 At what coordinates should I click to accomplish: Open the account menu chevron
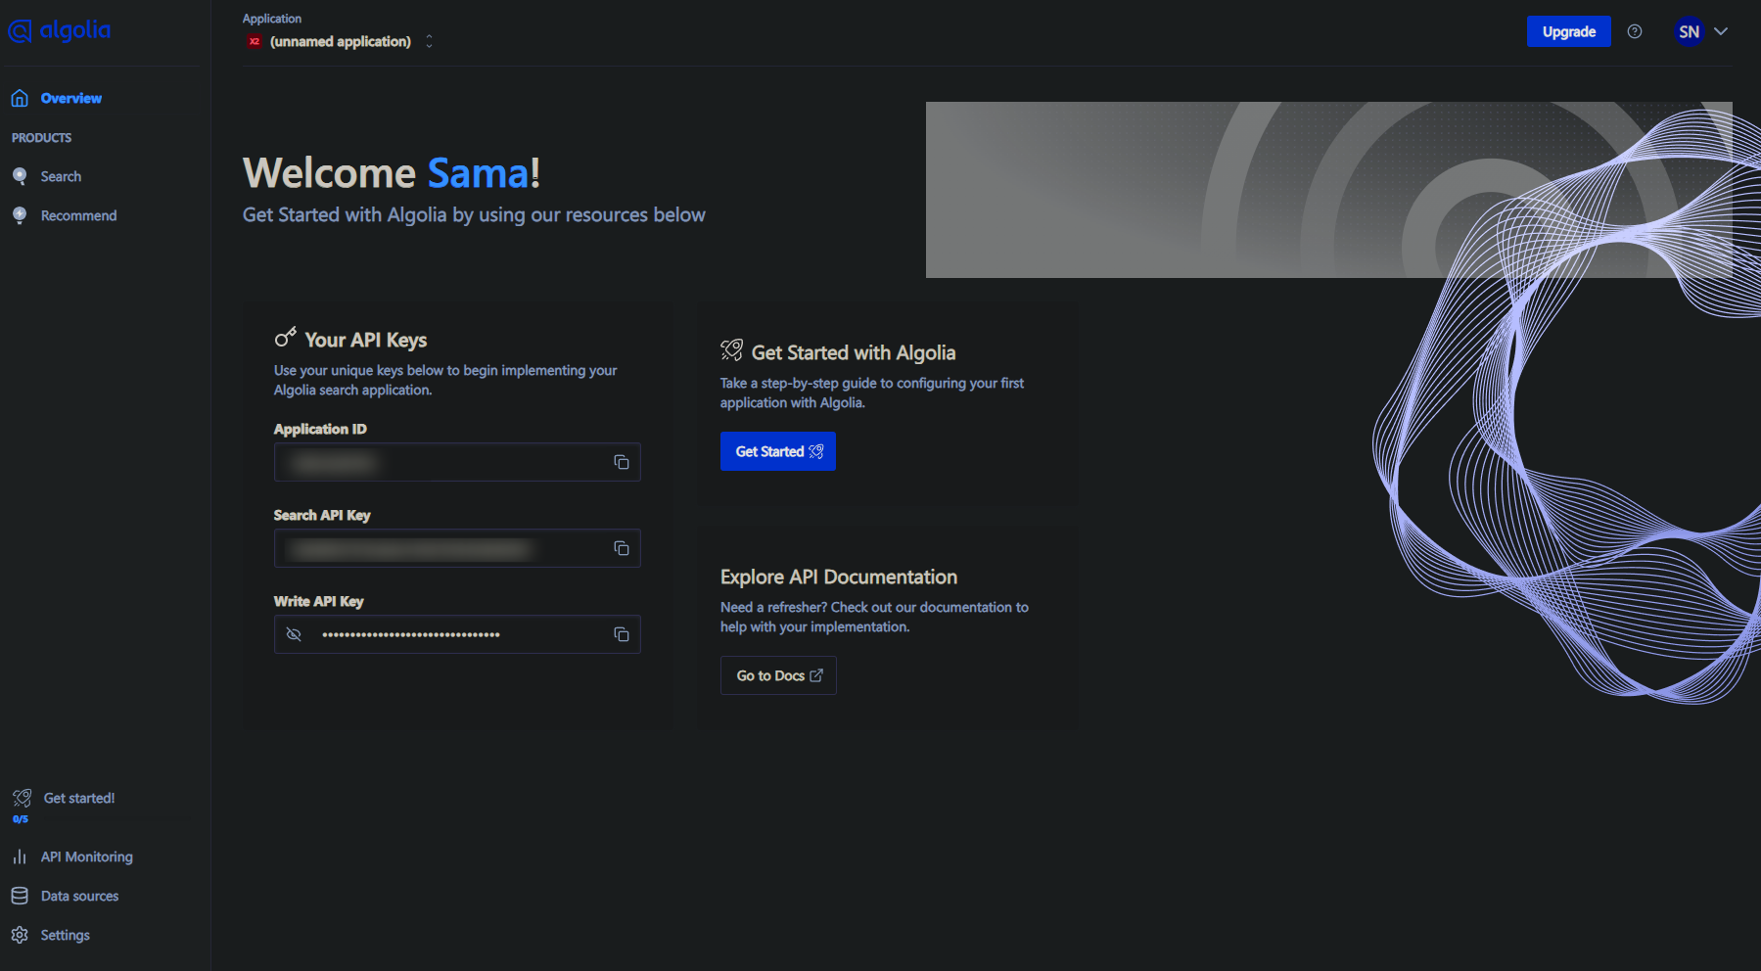click(x=1721, y=31)
